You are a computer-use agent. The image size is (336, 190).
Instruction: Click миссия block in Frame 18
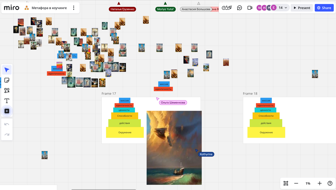(266, 100)
